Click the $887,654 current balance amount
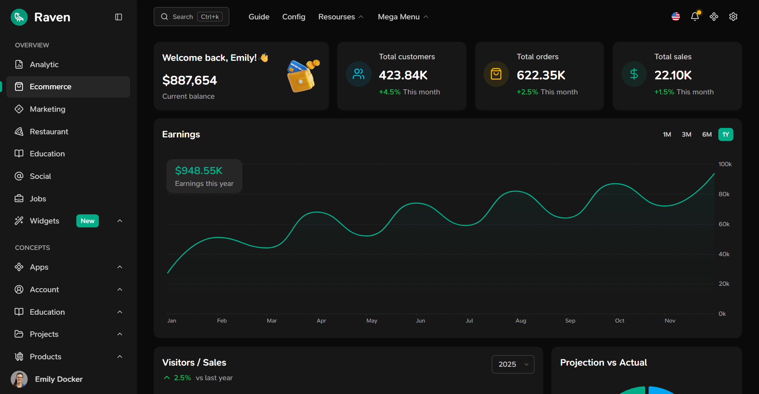This screenshot has height=394, width=759. coord(190,81)
